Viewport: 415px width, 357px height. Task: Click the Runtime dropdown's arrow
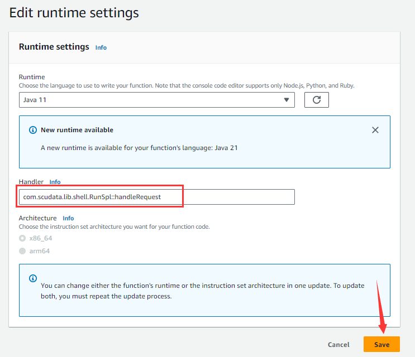tap(287, 100)
